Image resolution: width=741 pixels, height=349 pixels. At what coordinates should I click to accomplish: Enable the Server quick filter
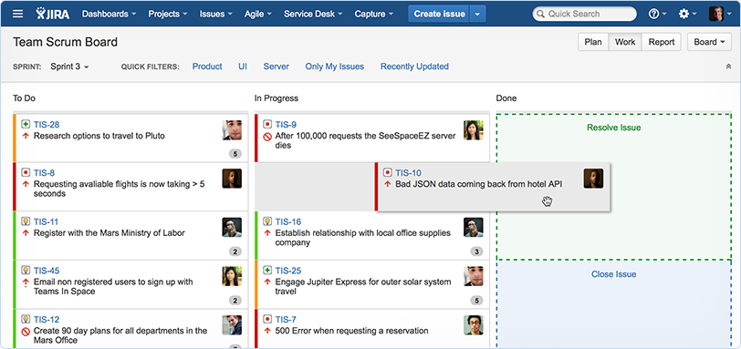click(x=276, y=67)
